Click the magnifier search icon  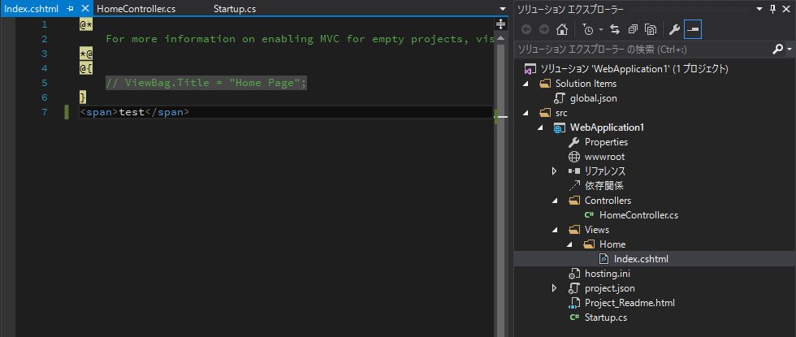pos(778,50)
